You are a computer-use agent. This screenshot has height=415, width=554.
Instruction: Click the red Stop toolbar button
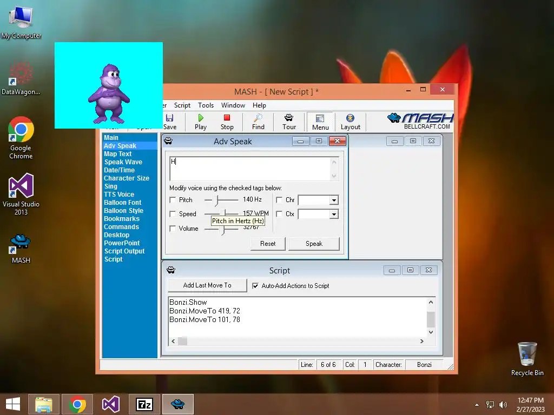click(x=227, y=122)
